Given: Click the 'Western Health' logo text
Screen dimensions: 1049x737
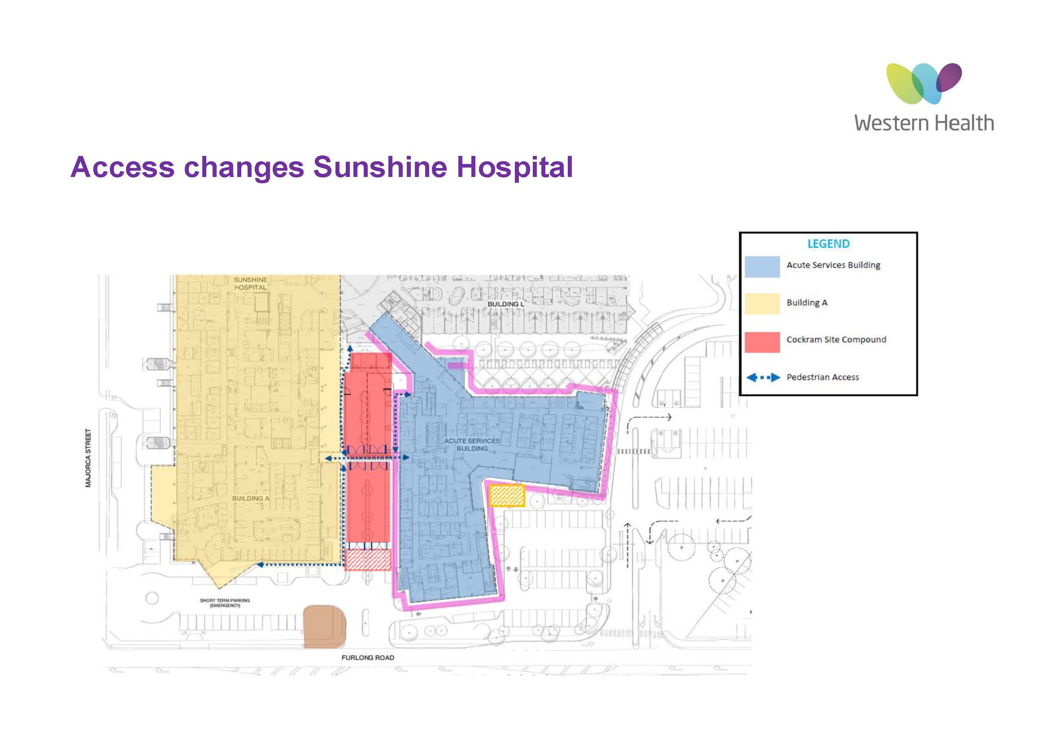Looking at the screenshot, I should (924, 123).
